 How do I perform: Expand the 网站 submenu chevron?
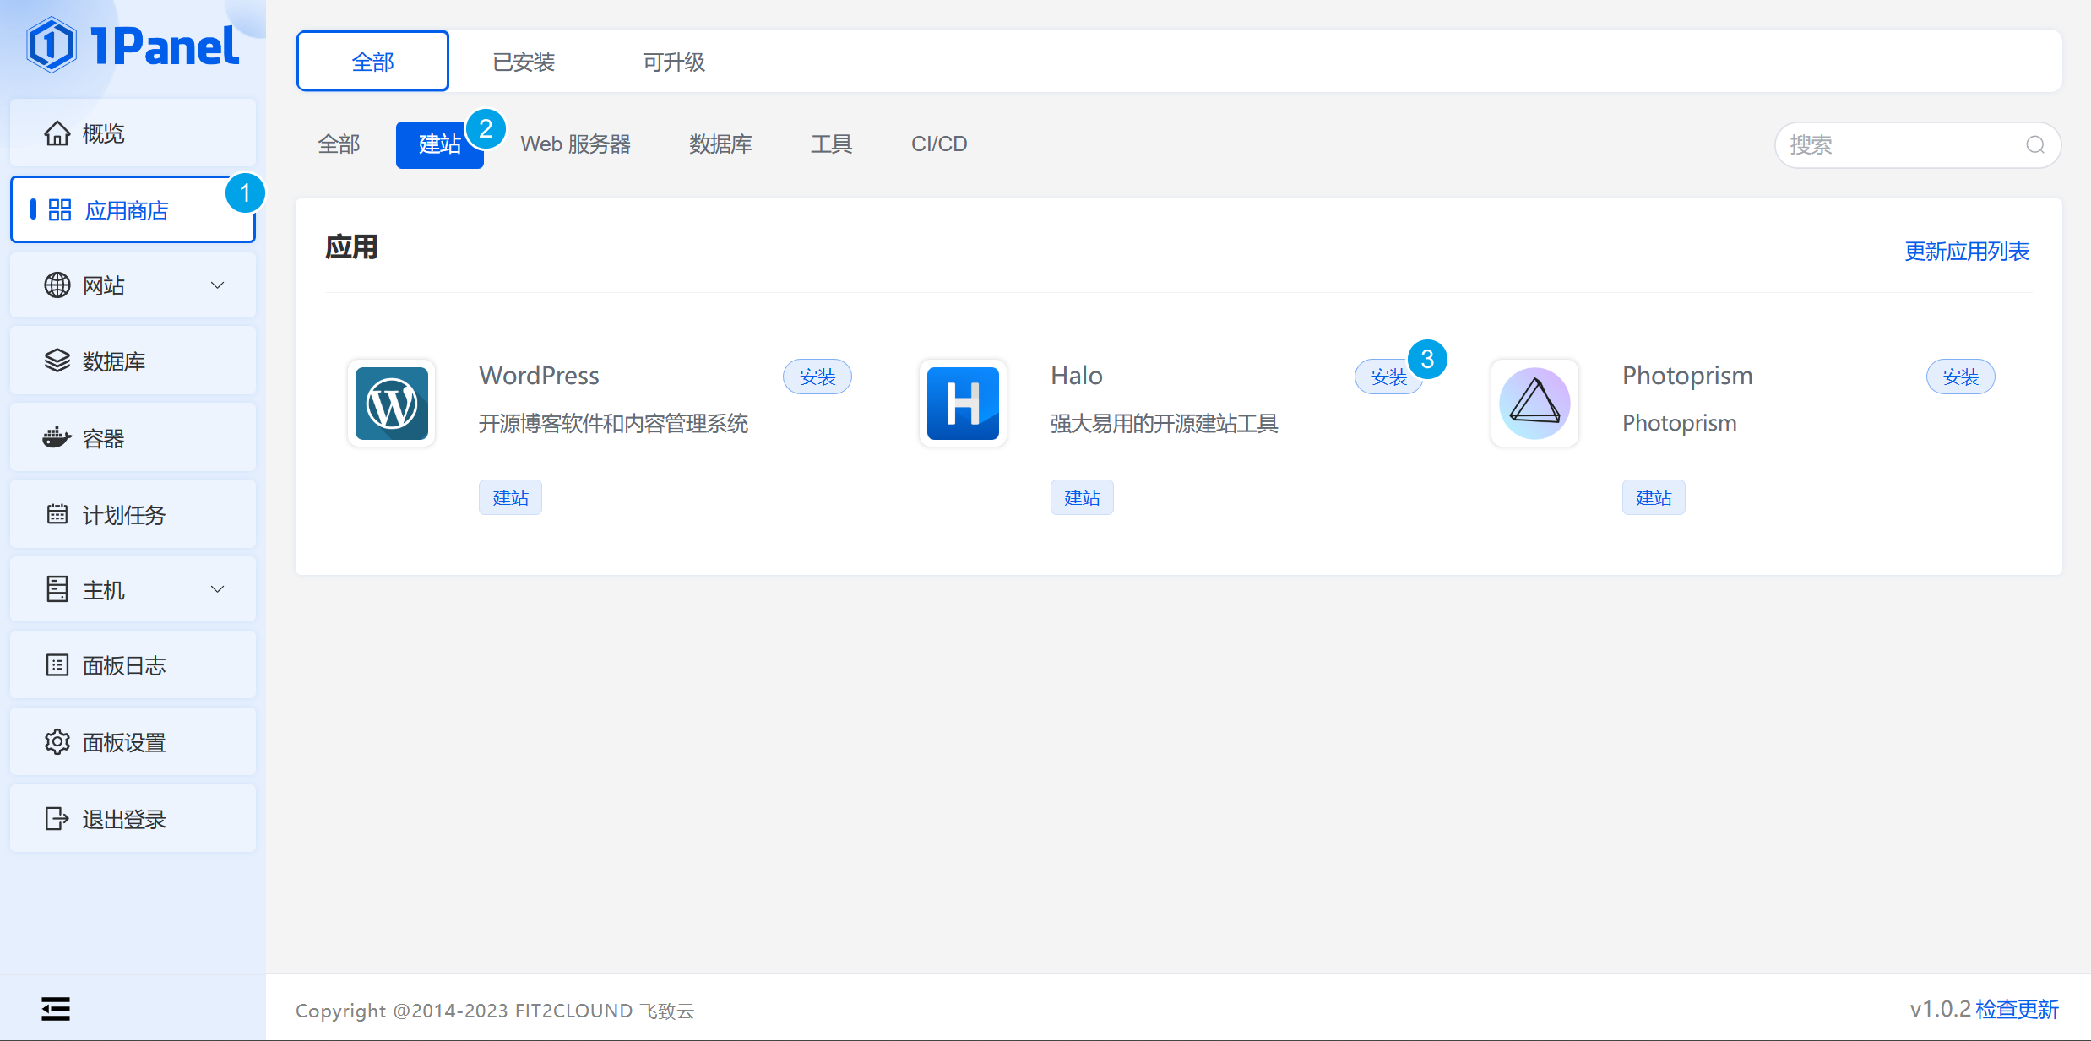[x=218, y=285]
